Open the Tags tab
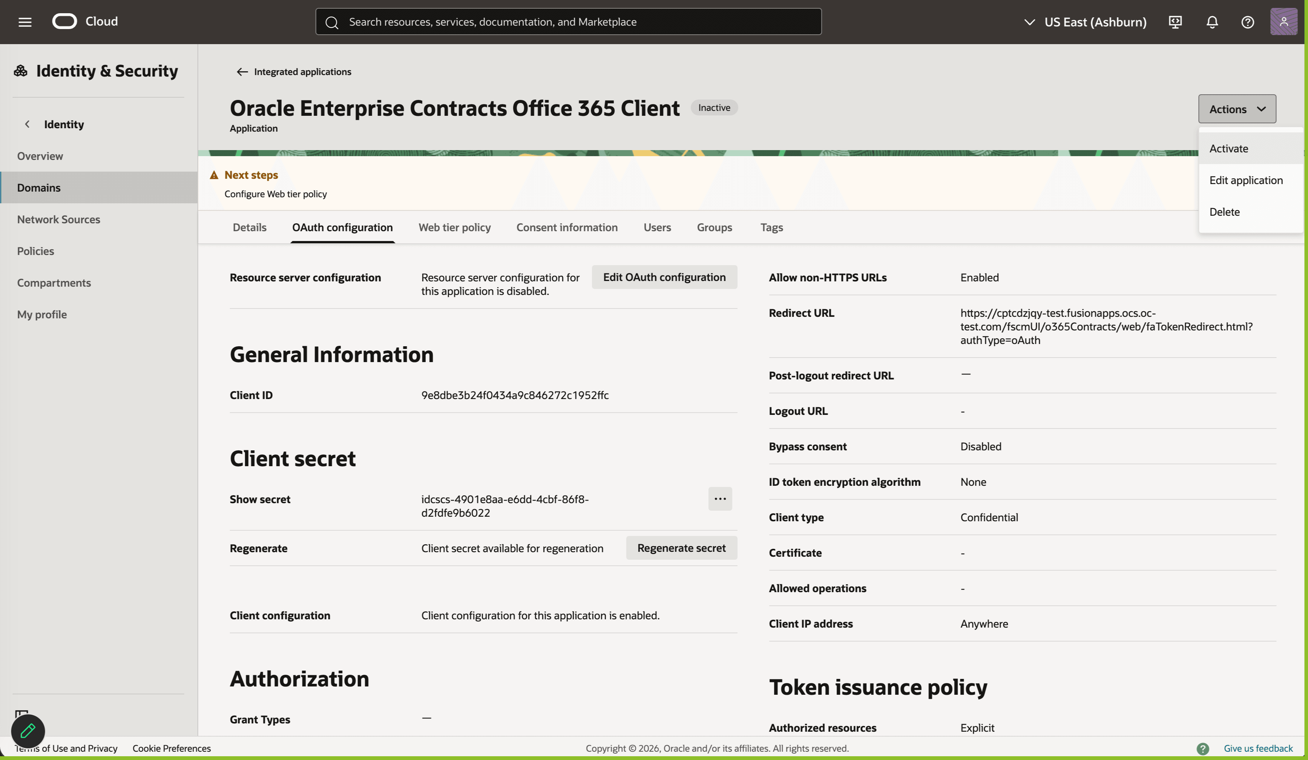 tap(771, 227)
